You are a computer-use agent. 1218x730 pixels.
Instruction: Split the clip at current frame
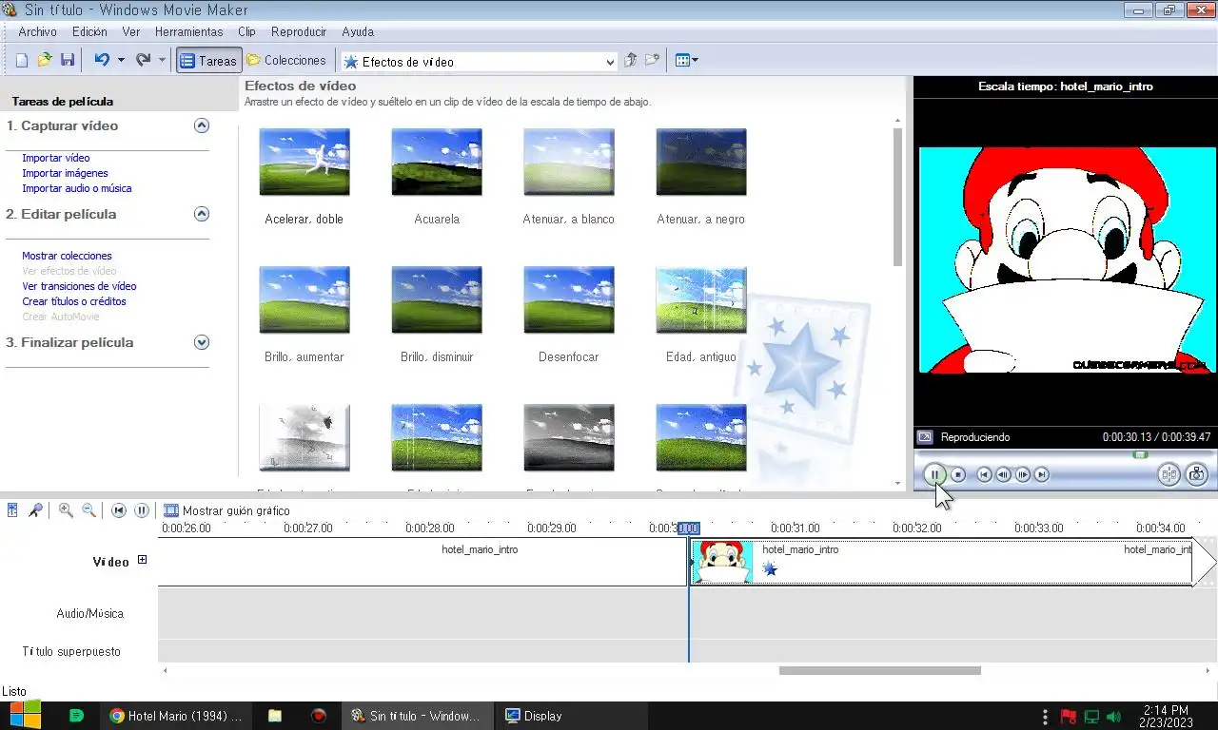pyautogui.click(x=1169, y=474)
